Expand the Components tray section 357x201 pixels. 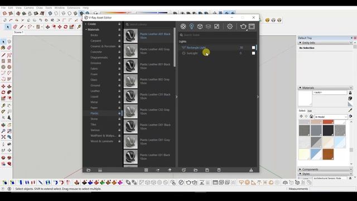point(300,169)
